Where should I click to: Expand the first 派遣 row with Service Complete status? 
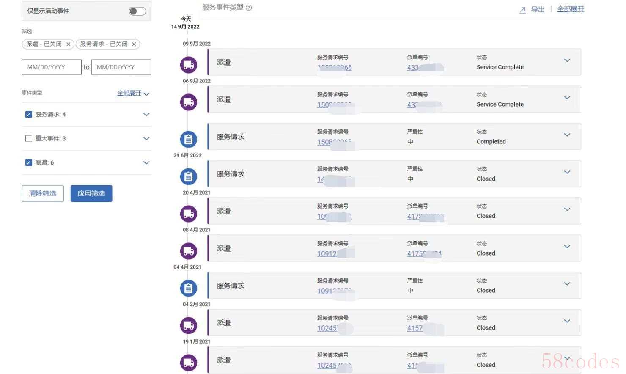567,60
